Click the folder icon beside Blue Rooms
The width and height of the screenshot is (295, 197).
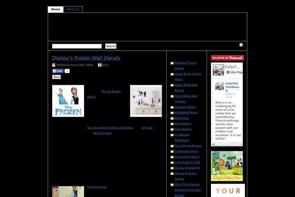172,124
